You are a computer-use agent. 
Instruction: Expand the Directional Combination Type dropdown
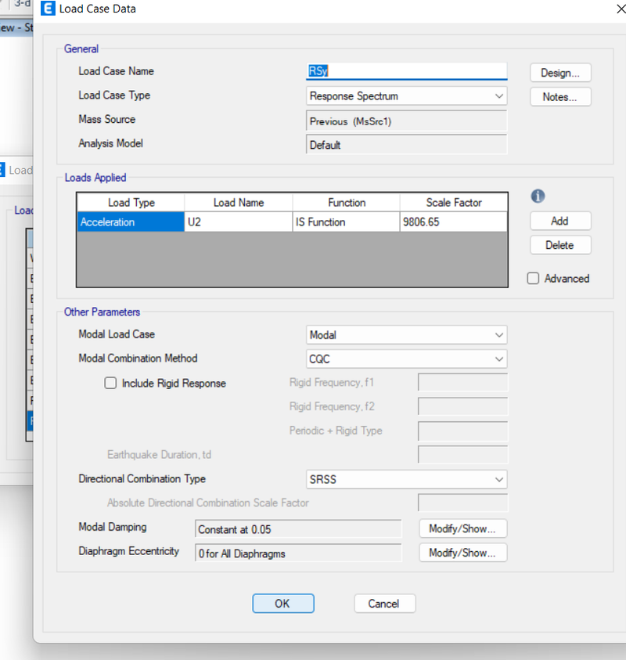click(x=406, y=479)
